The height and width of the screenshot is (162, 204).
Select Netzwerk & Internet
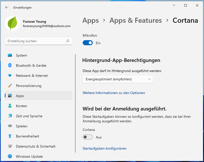coord(39,76)
